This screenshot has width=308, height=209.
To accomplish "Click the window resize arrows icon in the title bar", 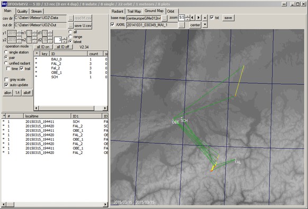I will click(284, 4).
